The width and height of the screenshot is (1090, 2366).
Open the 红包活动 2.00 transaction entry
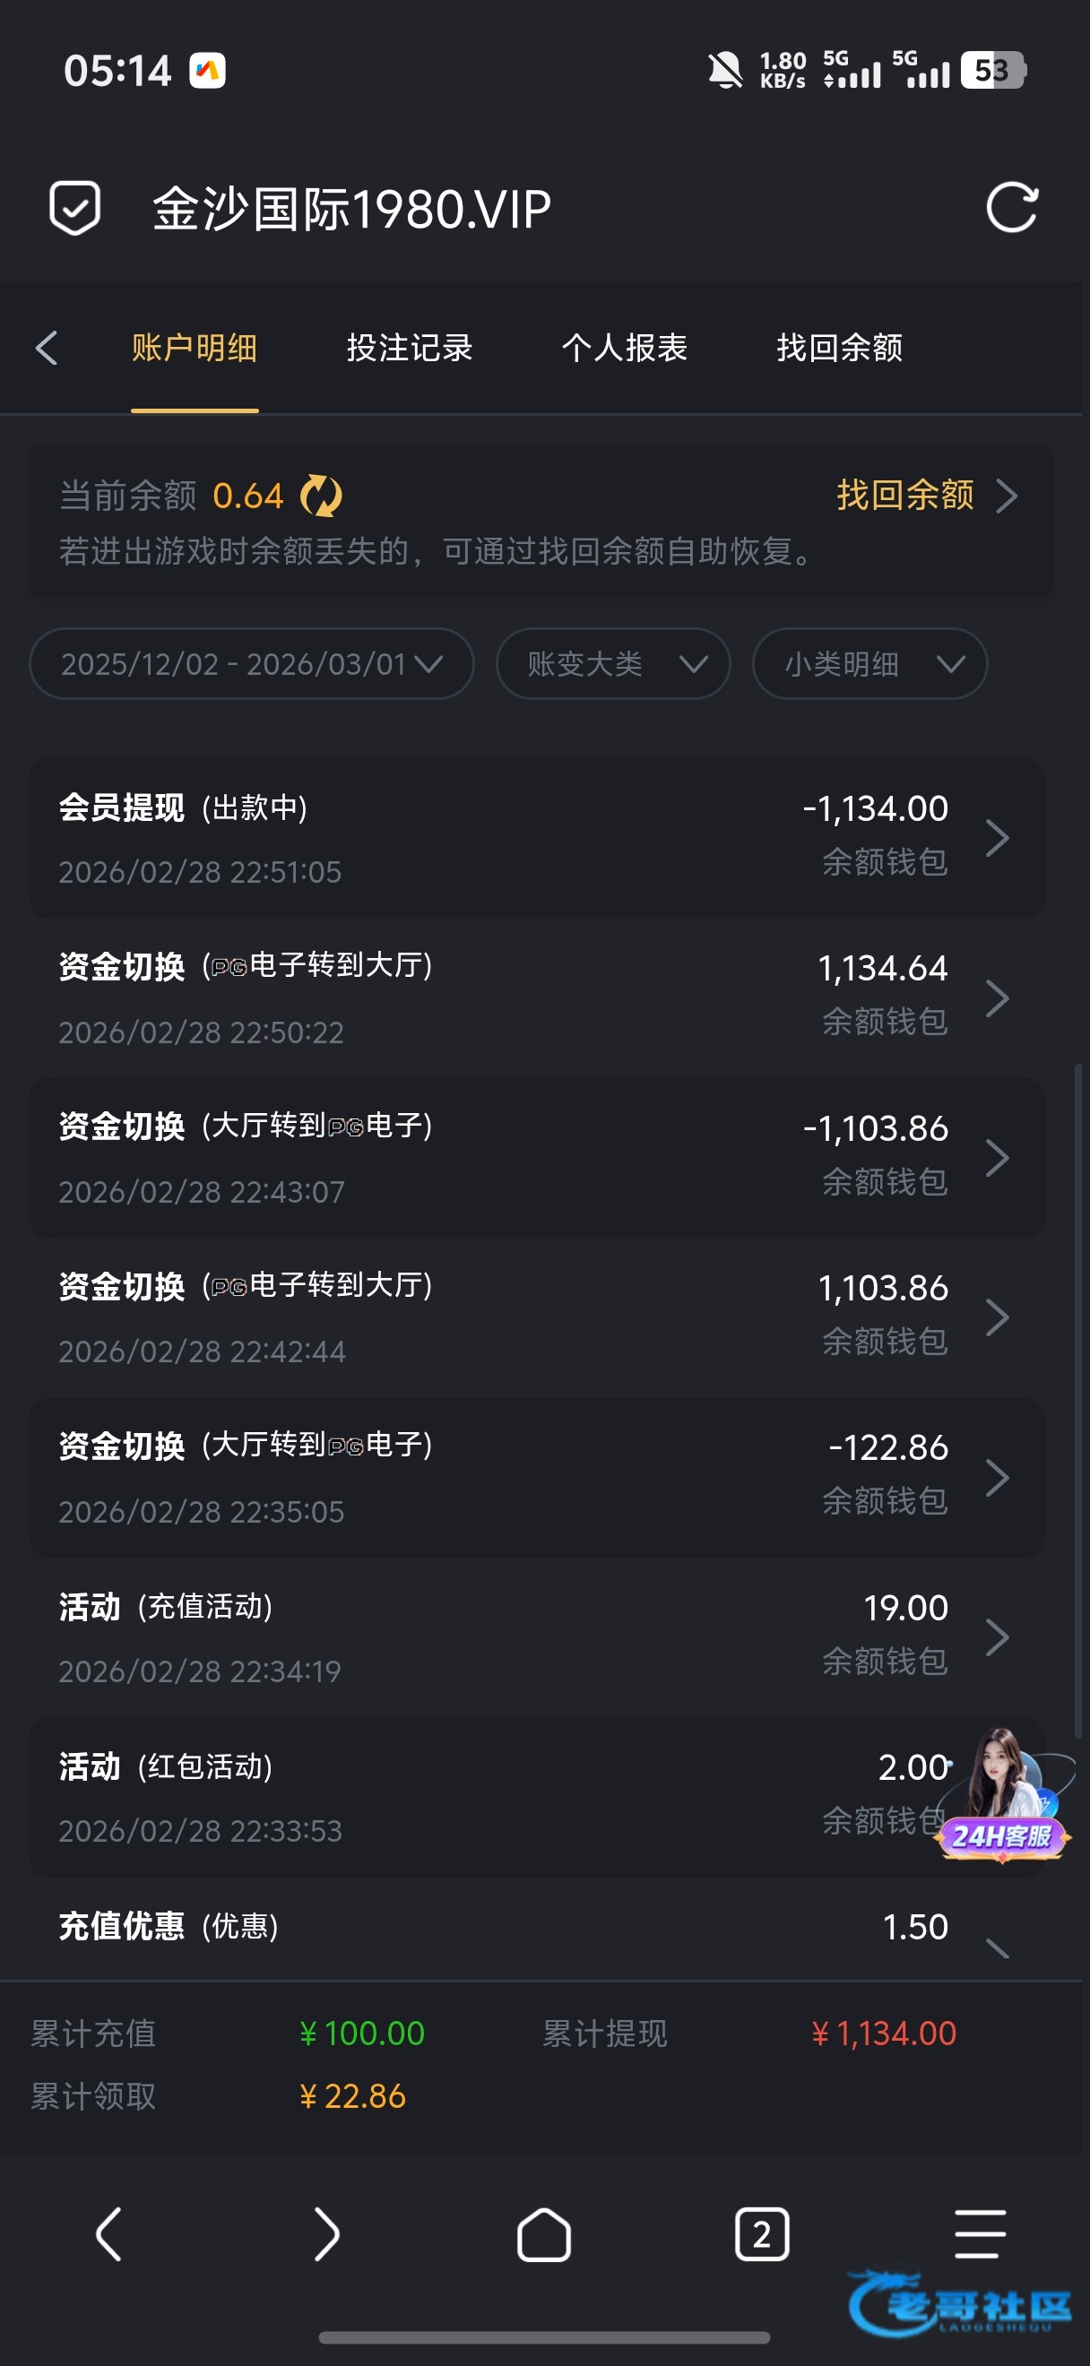coord(459,1797)
